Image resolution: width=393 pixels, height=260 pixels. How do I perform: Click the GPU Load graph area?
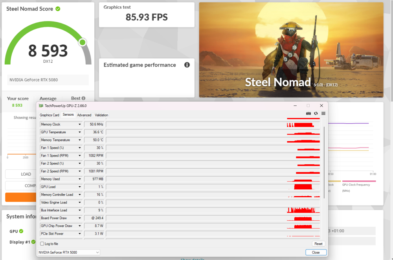click(x=213, y=187)
